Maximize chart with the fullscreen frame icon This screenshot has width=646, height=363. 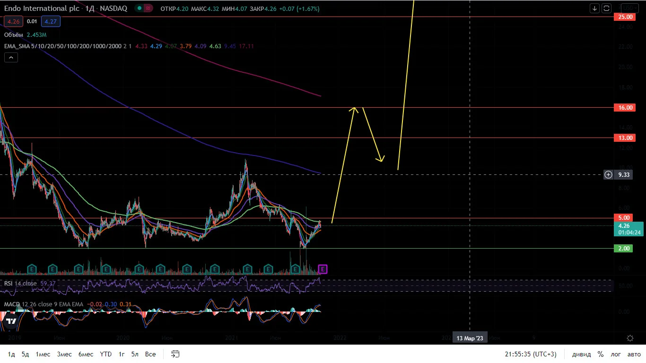tap(606, 9)
